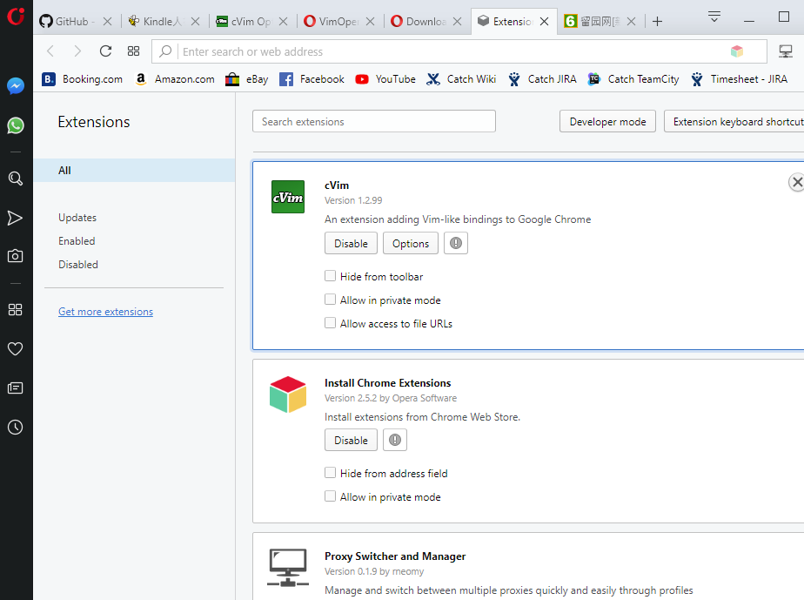
Task: Open Facebook Messenger in the sidebar
Action: tap(16, 85)
